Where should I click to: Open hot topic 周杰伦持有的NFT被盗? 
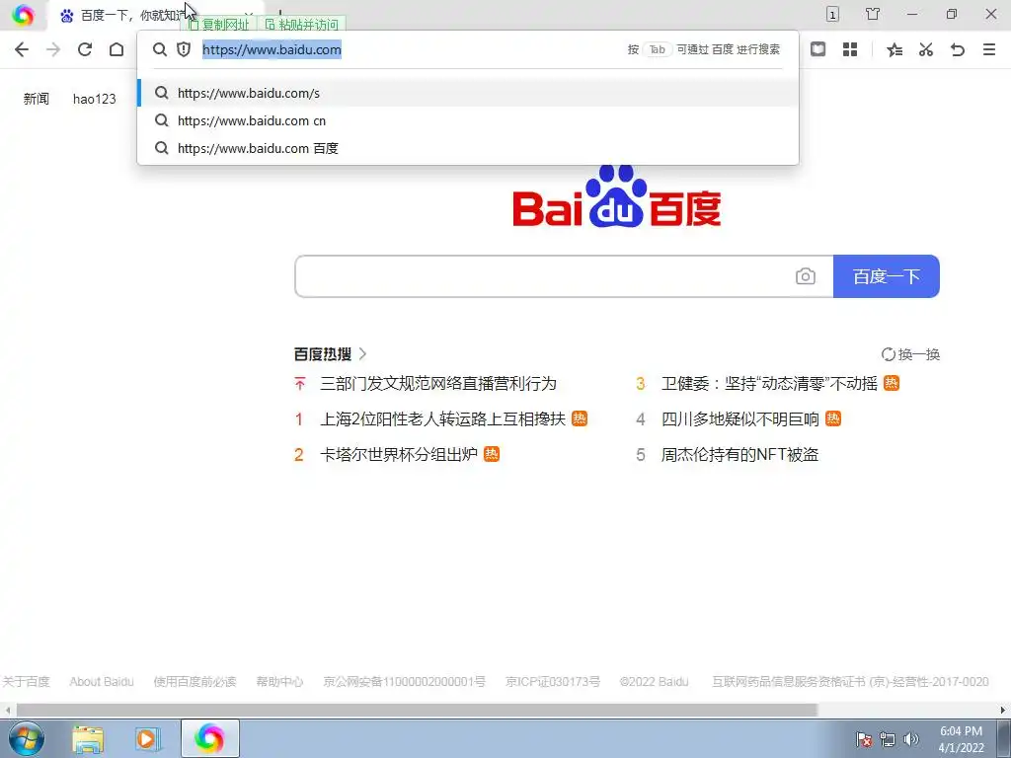pos(739,454)
